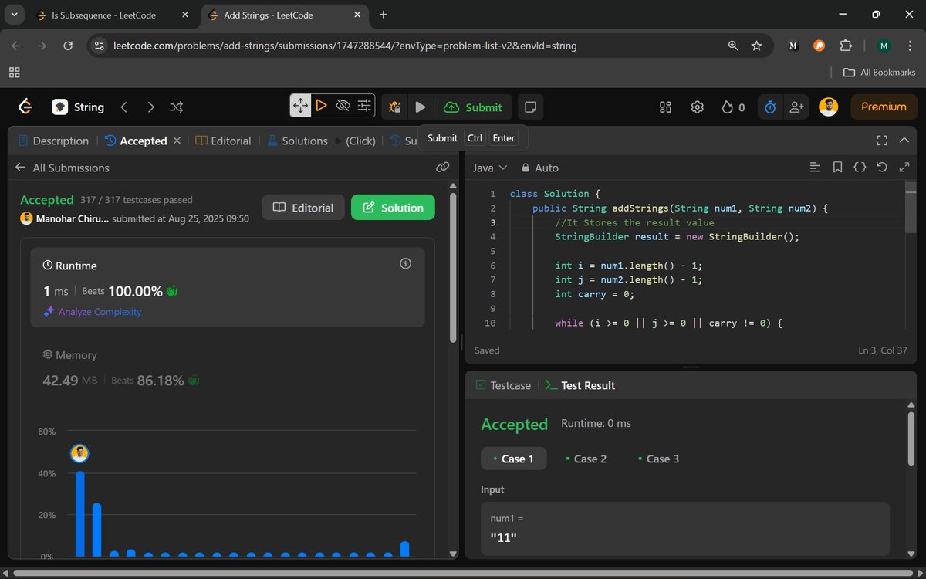Switch to the Testcase tab
The width and height of the screenshot is (926, 579).
tap(503, 385)
